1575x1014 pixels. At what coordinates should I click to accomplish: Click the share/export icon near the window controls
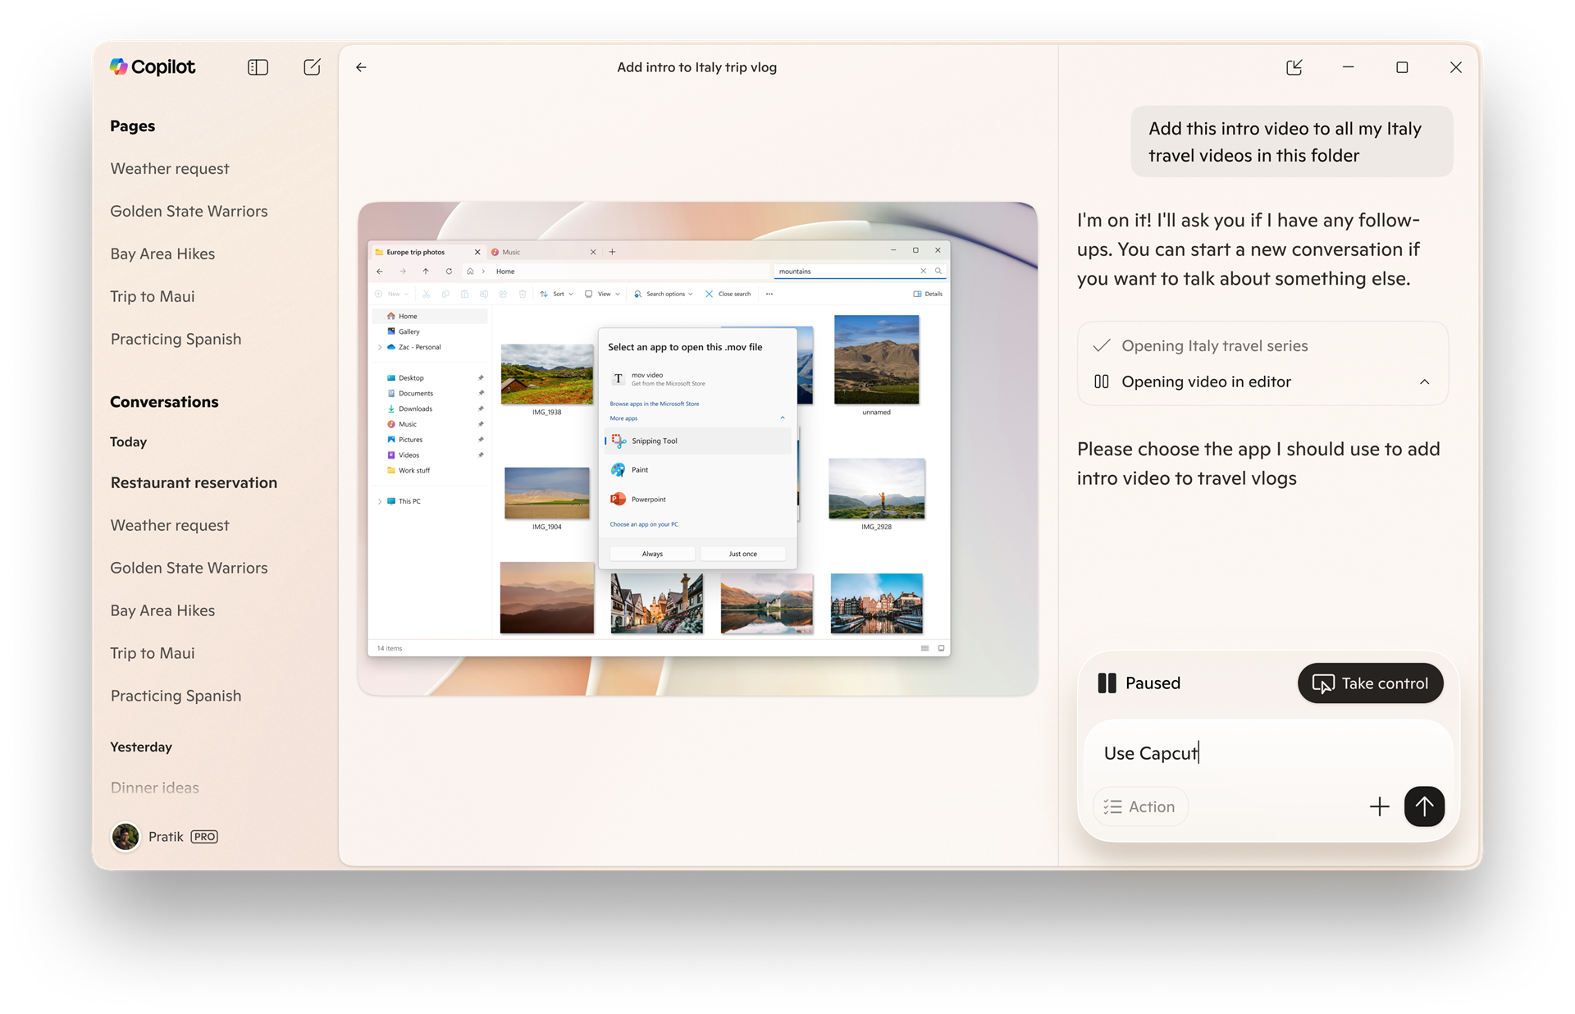[x=1294, y=67]
